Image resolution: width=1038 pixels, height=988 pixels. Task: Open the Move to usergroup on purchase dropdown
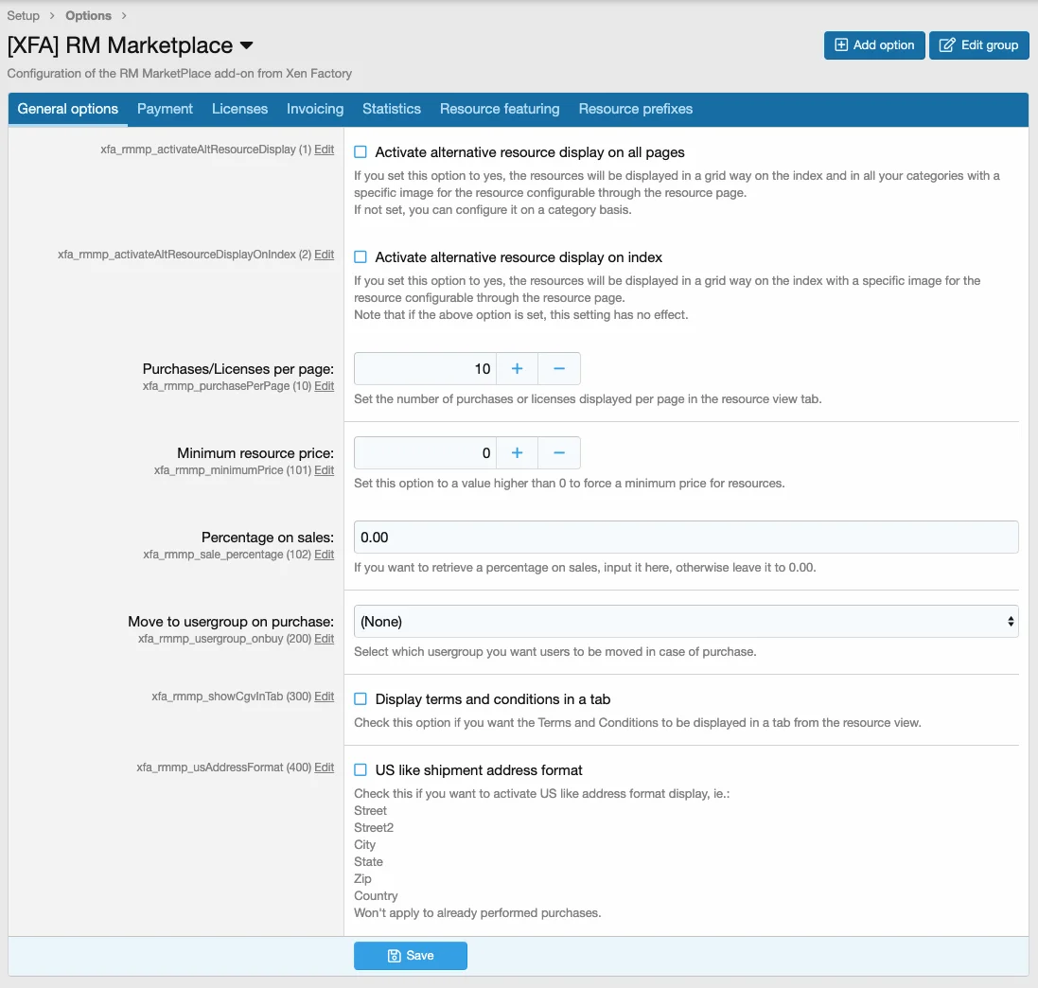pos(685,622)
